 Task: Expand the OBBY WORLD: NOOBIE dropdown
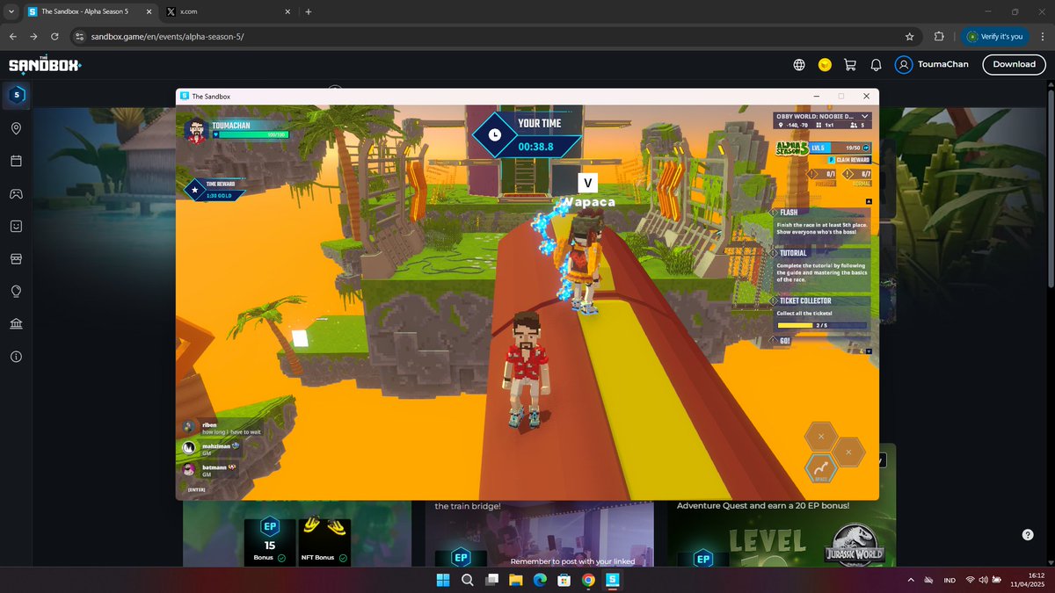click(864, 115)
